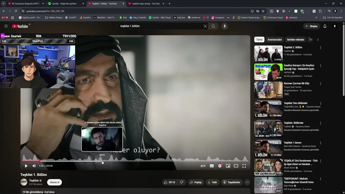This screenshot has width=345, height=194.
Task: Switch to miniplayer mode
Action: click(x=228, y=166)
